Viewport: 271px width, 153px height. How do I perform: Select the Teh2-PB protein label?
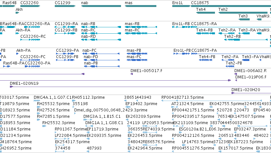coord(234,63)
